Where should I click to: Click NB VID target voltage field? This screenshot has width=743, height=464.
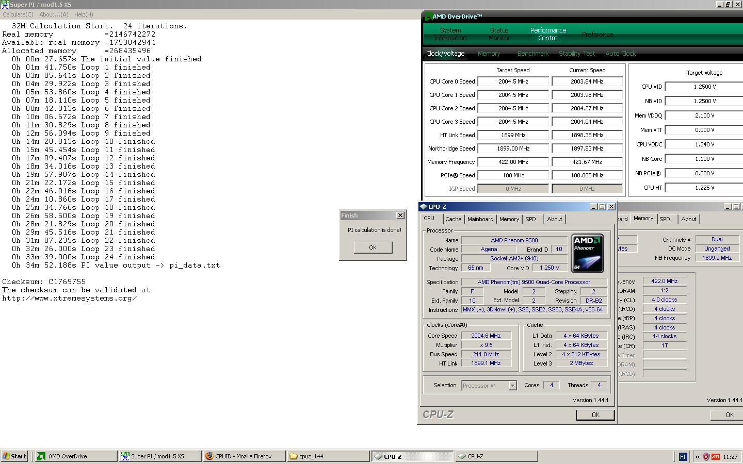704,101
